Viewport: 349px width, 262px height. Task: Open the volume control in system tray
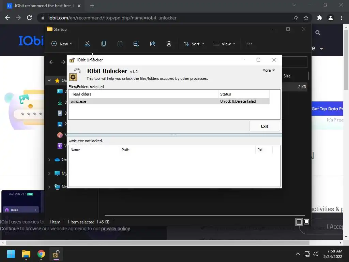[x=316, y=254]
